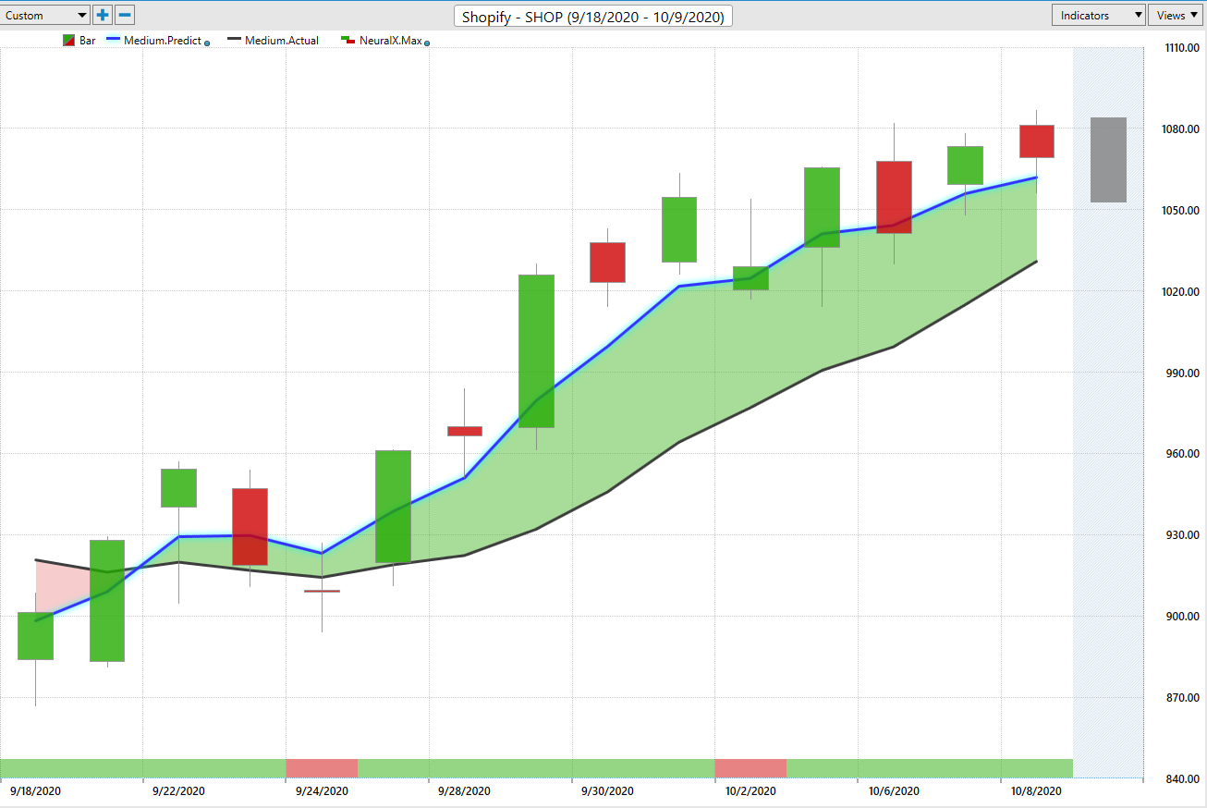The image size is (1207, 808).
Task: Click the minus zoom-out button
Action: (125, 15)
